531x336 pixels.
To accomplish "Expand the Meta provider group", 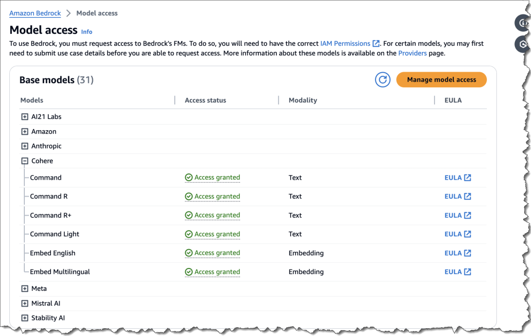I will [25, 289].
